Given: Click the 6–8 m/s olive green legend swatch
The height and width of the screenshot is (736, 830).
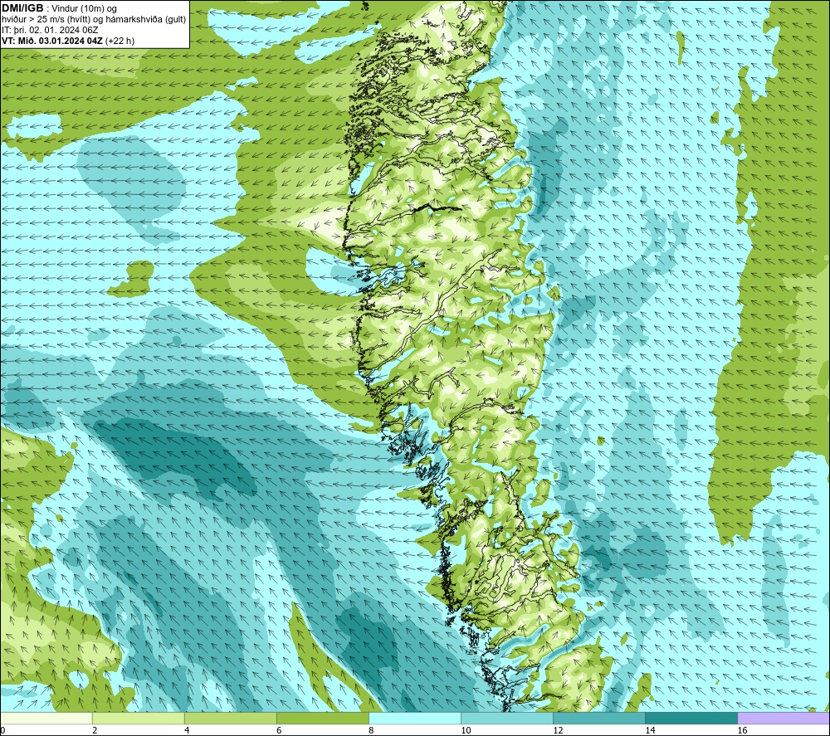Looking at the screenshot, I should 322,718.
